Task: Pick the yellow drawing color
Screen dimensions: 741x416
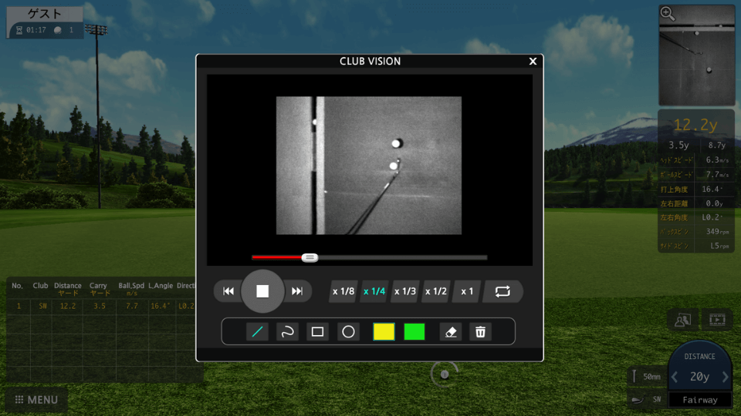Action: 384,332
